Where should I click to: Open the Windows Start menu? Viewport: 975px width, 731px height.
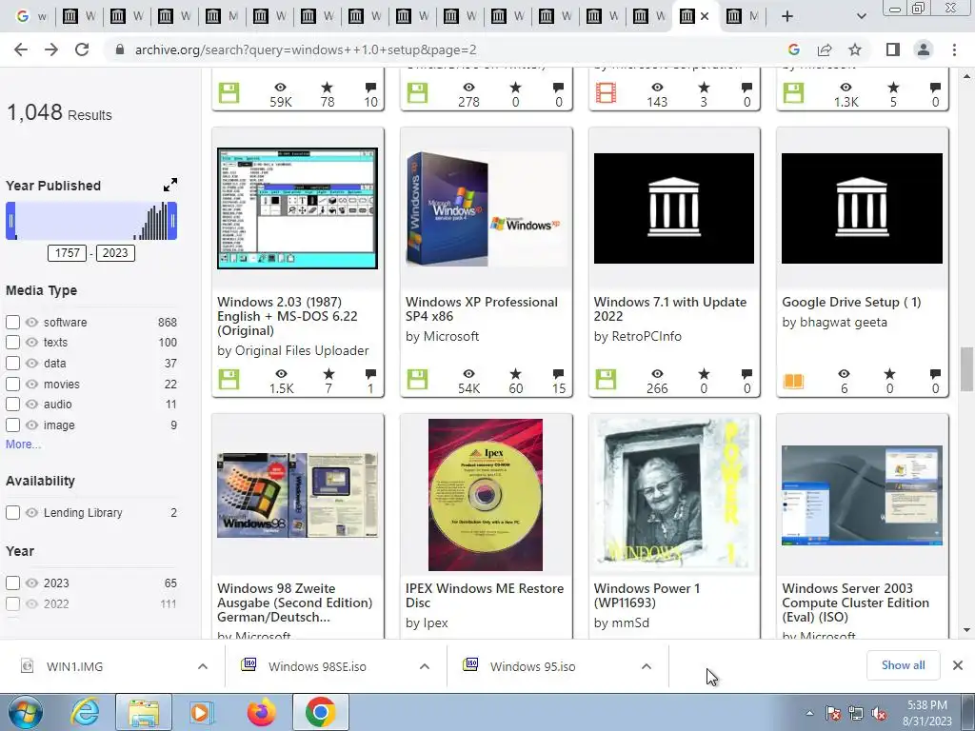[x=25, y=712]
